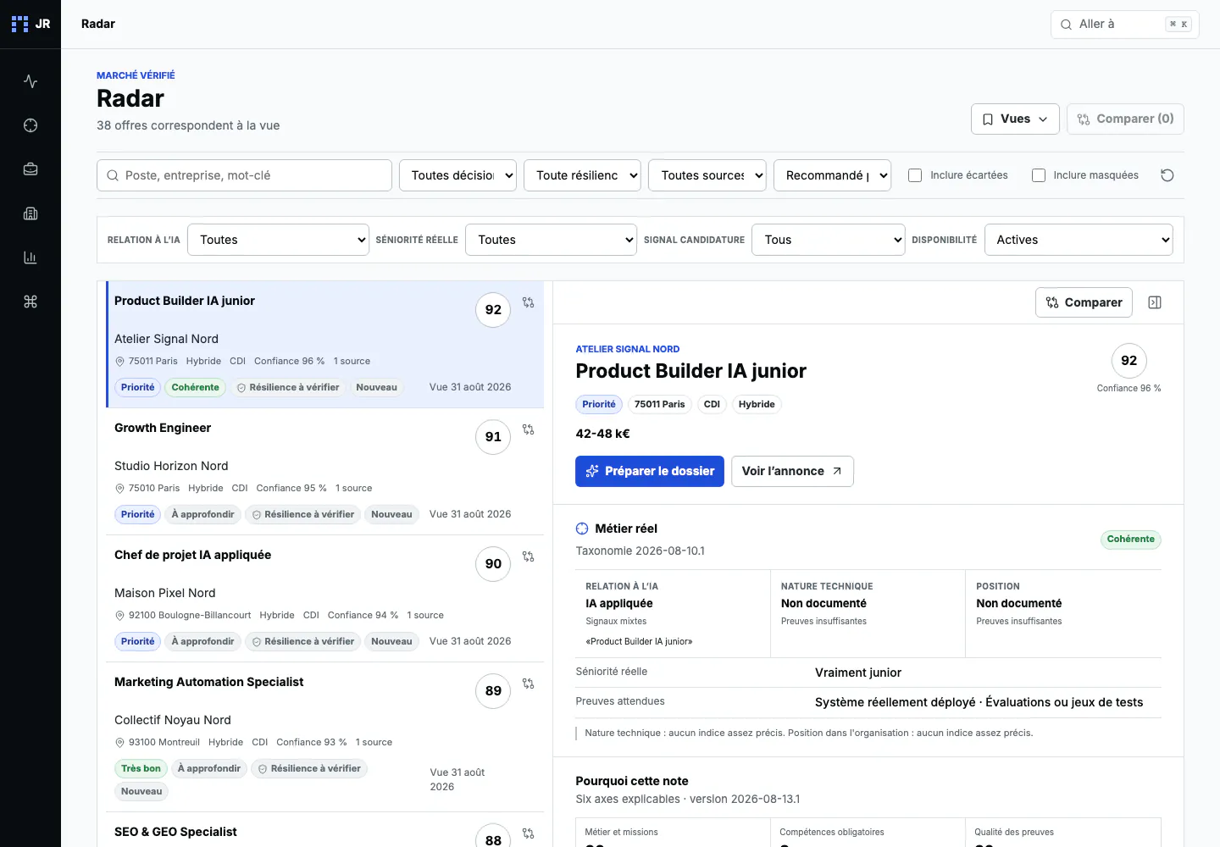Click Voir l'annonce link button
1220x847 pixels.
(792, 471)
